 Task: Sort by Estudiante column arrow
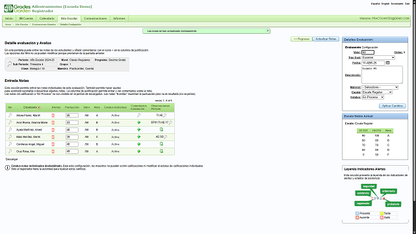pos(39,107)
